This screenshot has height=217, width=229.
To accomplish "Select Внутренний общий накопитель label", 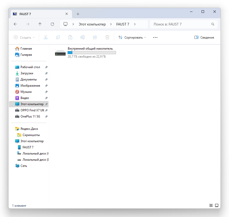I will [90, 49].
